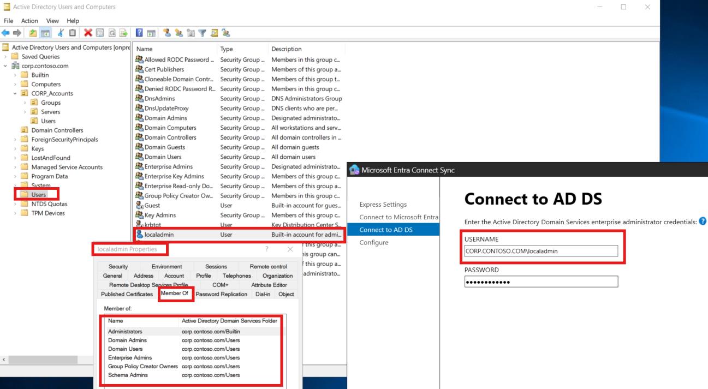Create a new user with the toolbar icon
The width and height of the screenshot is (708, 389).
tap(167, 33)
